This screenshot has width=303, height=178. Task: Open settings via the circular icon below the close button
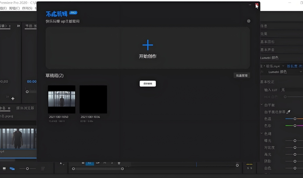point(249,21)
